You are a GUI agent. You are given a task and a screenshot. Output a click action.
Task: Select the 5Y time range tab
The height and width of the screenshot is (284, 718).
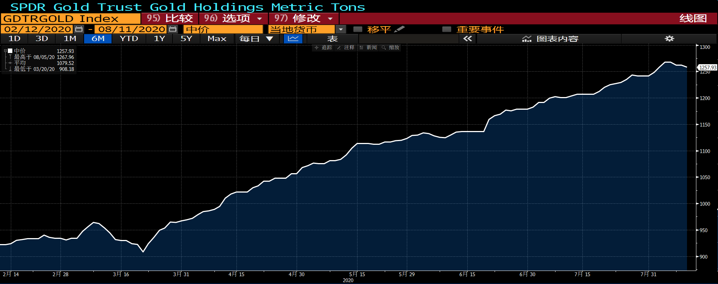tap(186, 38)
